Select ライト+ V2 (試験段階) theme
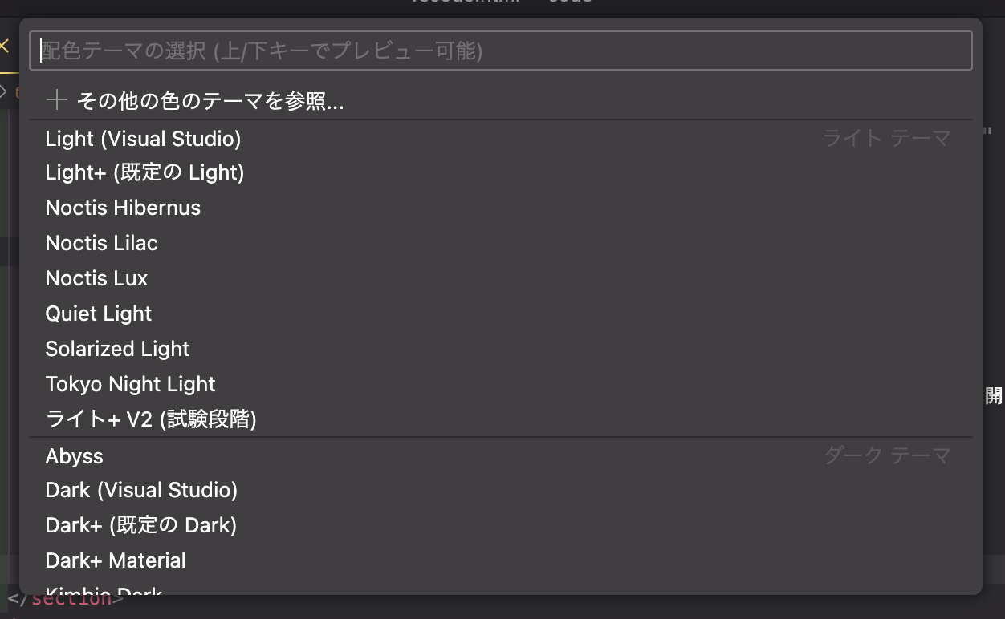1005x619 pixels. pos(151,419)
